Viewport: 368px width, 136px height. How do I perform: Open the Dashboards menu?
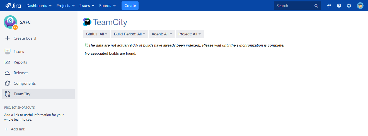click(39, 6)
